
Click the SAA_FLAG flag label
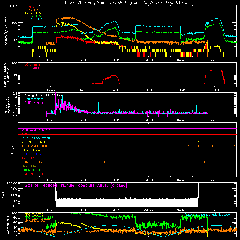coord(29,158)
